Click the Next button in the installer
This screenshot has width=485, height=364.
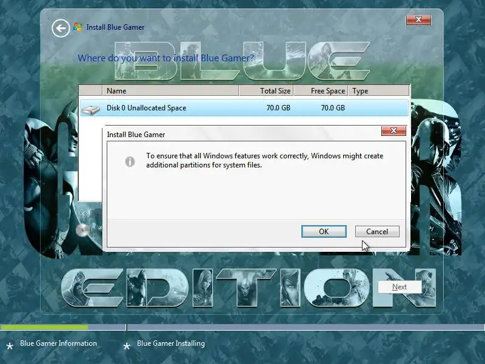pyautogui.click(x=400, y=287)
